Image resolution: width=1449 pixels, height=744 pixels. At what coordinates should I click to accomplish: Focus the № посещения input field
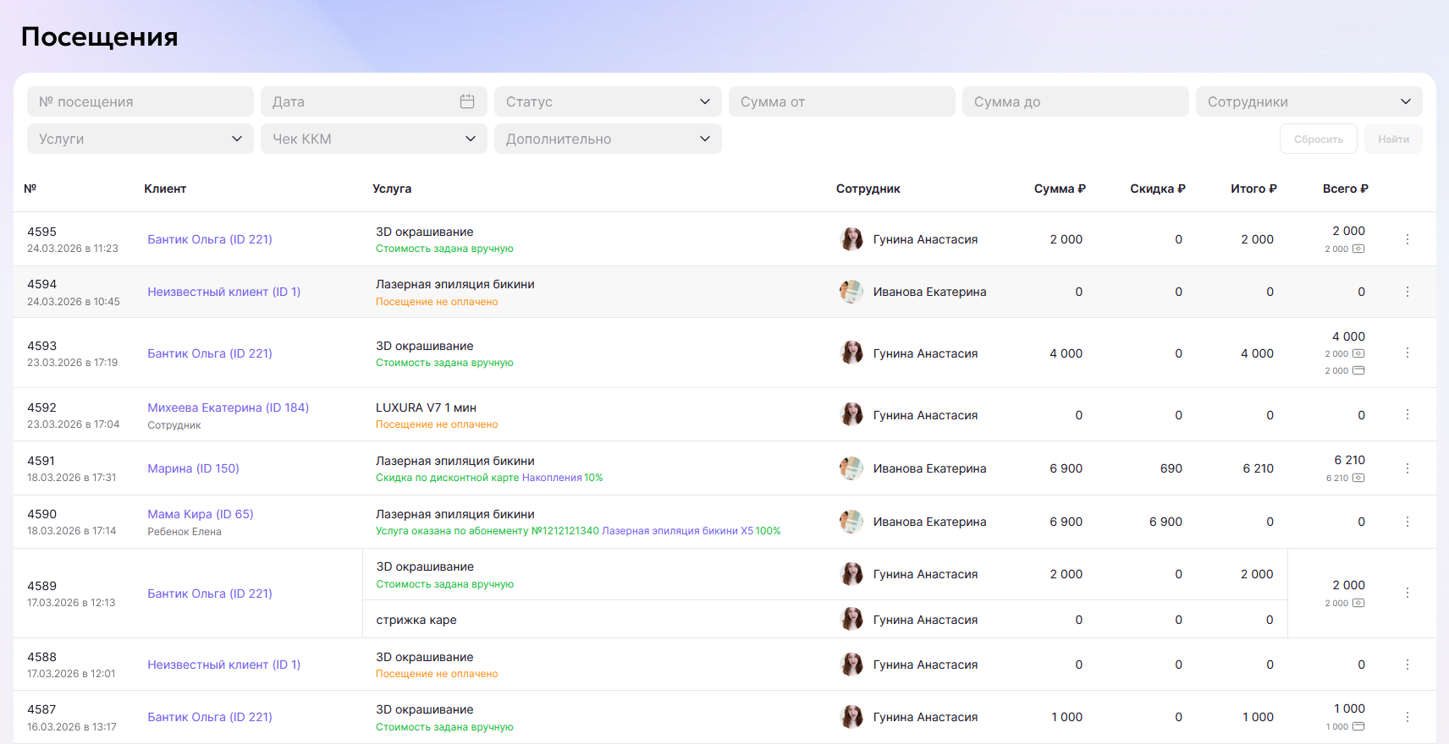[x=140, y=101]
